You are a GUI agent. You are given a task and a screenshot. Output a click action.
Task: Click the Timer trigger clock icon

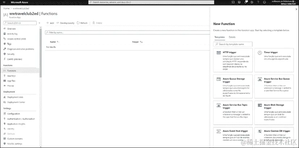(260, 53)
